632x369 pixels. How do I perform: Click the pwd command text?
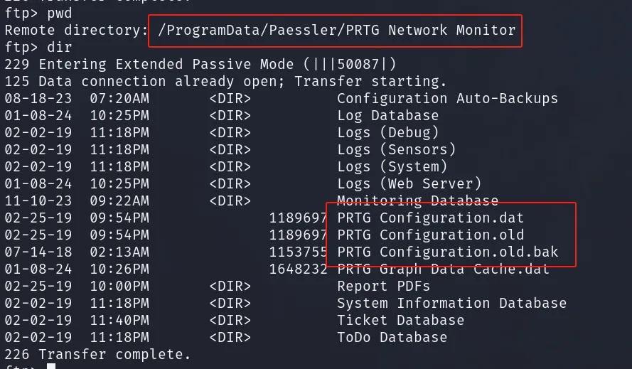[60, 14]
